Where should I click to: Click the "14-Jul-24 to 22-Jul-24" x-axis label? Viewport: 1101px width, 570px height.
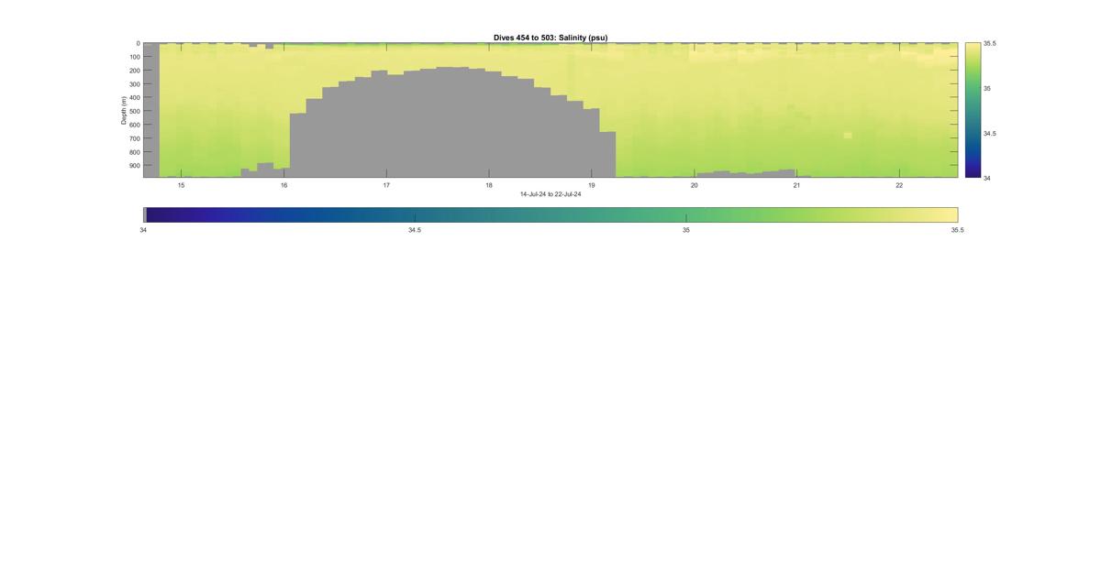coord(550,194)
